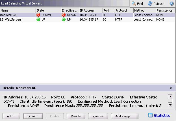Sort by Name column header
Image resolution: width=176 pixels, height=121 pixels.
coord(18,10)
